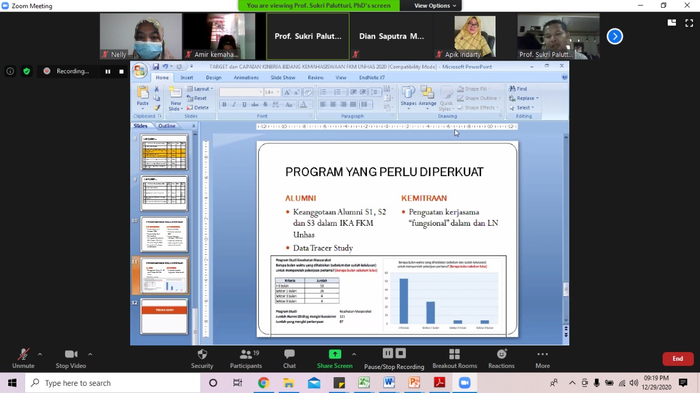Screen dimensions: 700x393
Task: Select slide 10 thumbnail in slide pane
Action: point(164,234)
